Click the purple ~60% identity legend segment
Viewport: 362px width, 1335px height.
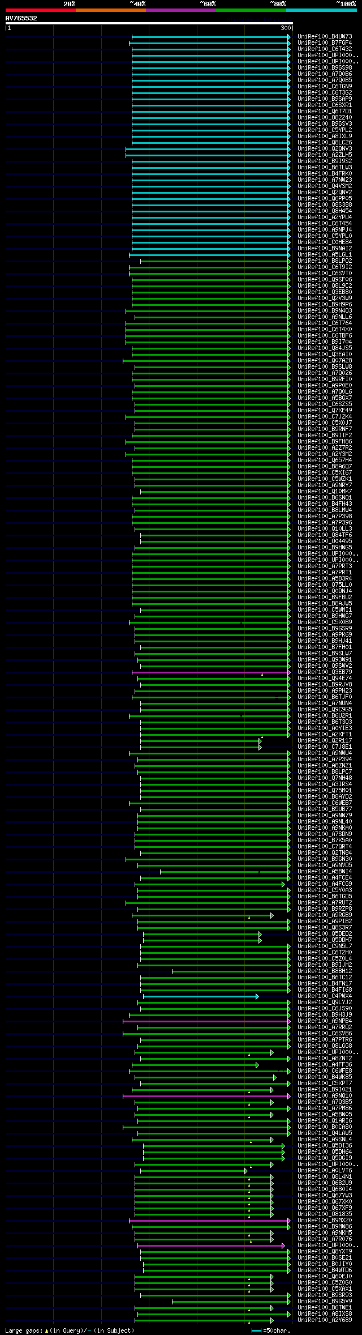point(180,10)
